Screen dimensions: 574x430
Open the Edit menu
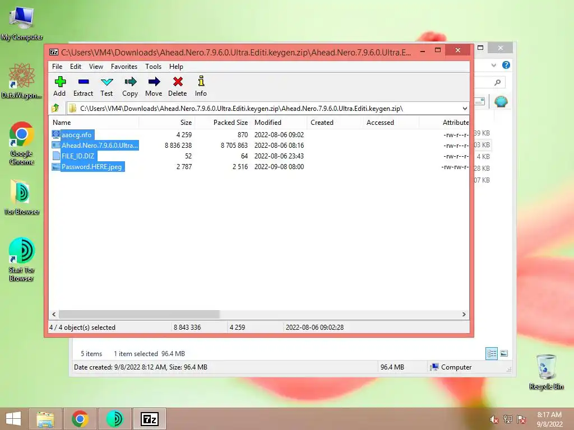(x=76, y=67)
